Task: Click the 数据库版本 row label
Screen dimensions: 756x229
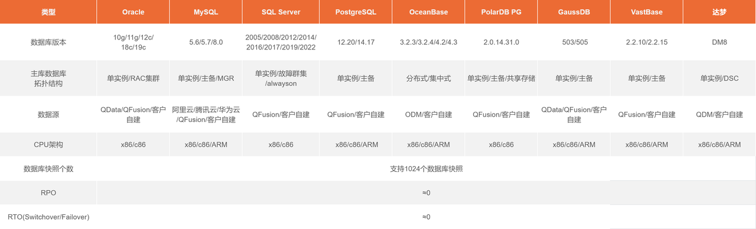Action: click(48, 42)
